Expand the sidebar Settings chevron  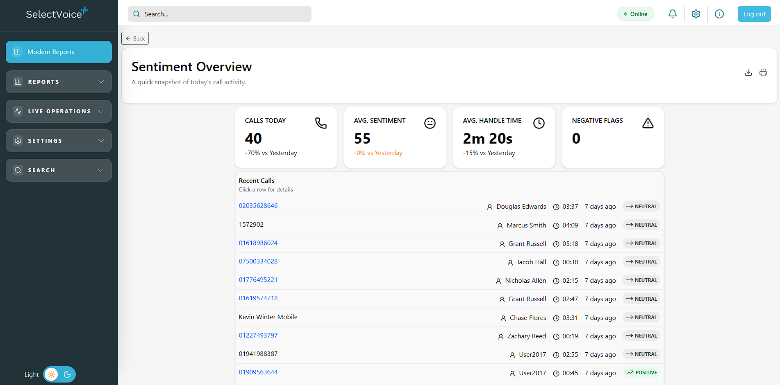101,141
